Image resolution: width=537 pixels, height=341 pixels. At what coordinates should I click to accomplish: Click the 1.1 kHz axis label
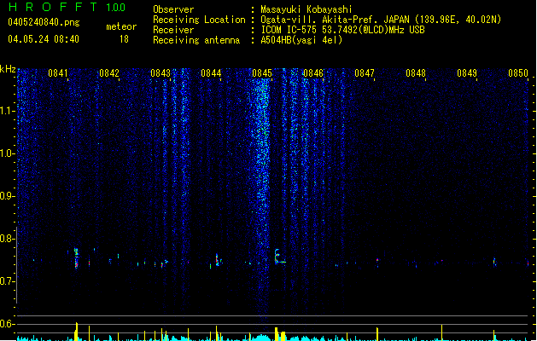[x=8, y=111]
